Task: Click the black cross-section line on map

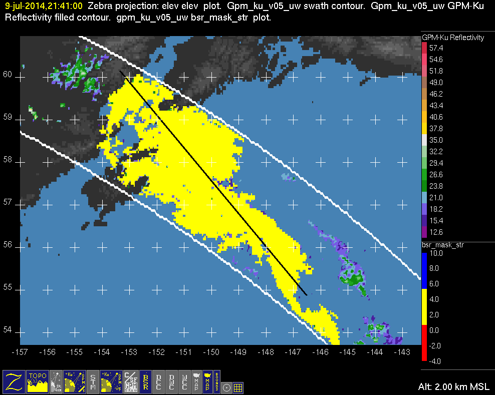Action: pyautogui.click(x=213, y=183)
